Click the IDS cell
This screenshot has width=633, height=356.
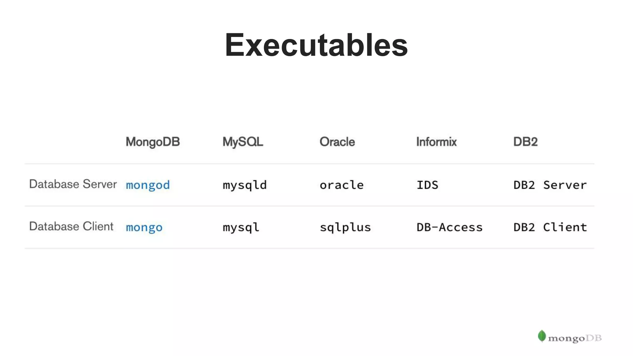(427, 185)
